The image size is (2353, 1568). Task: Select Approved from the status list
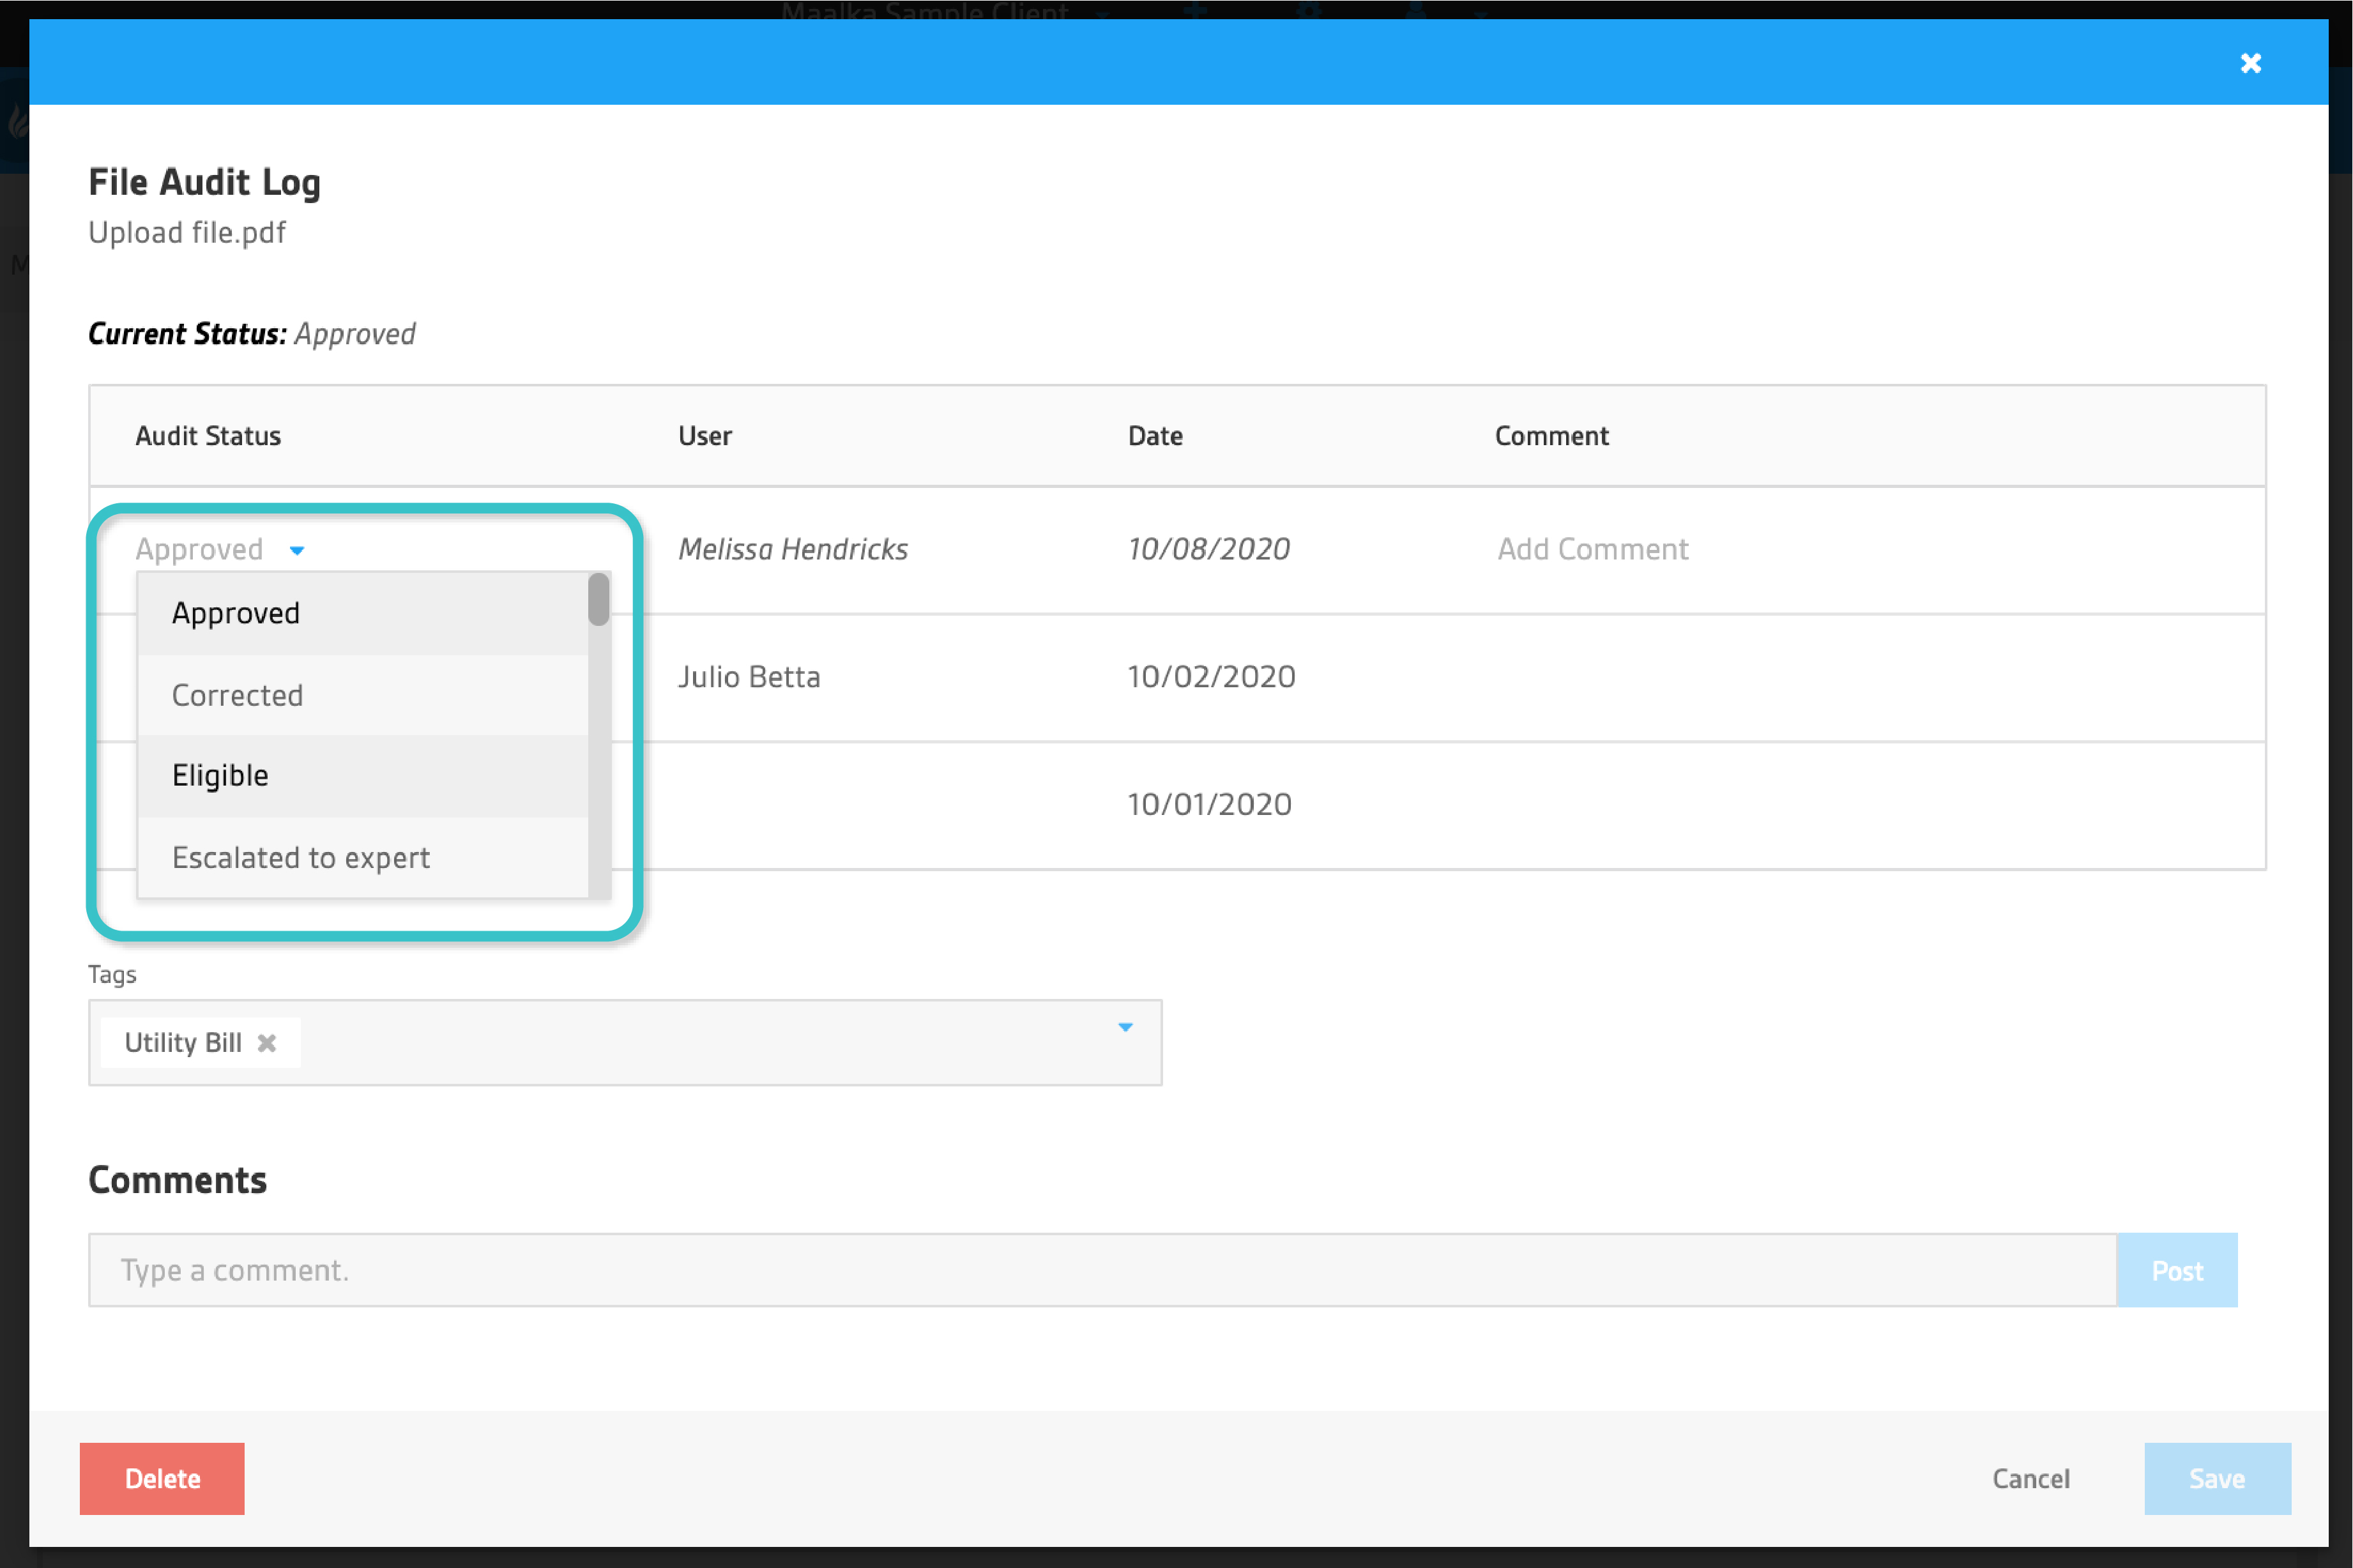tap(236, 612)
